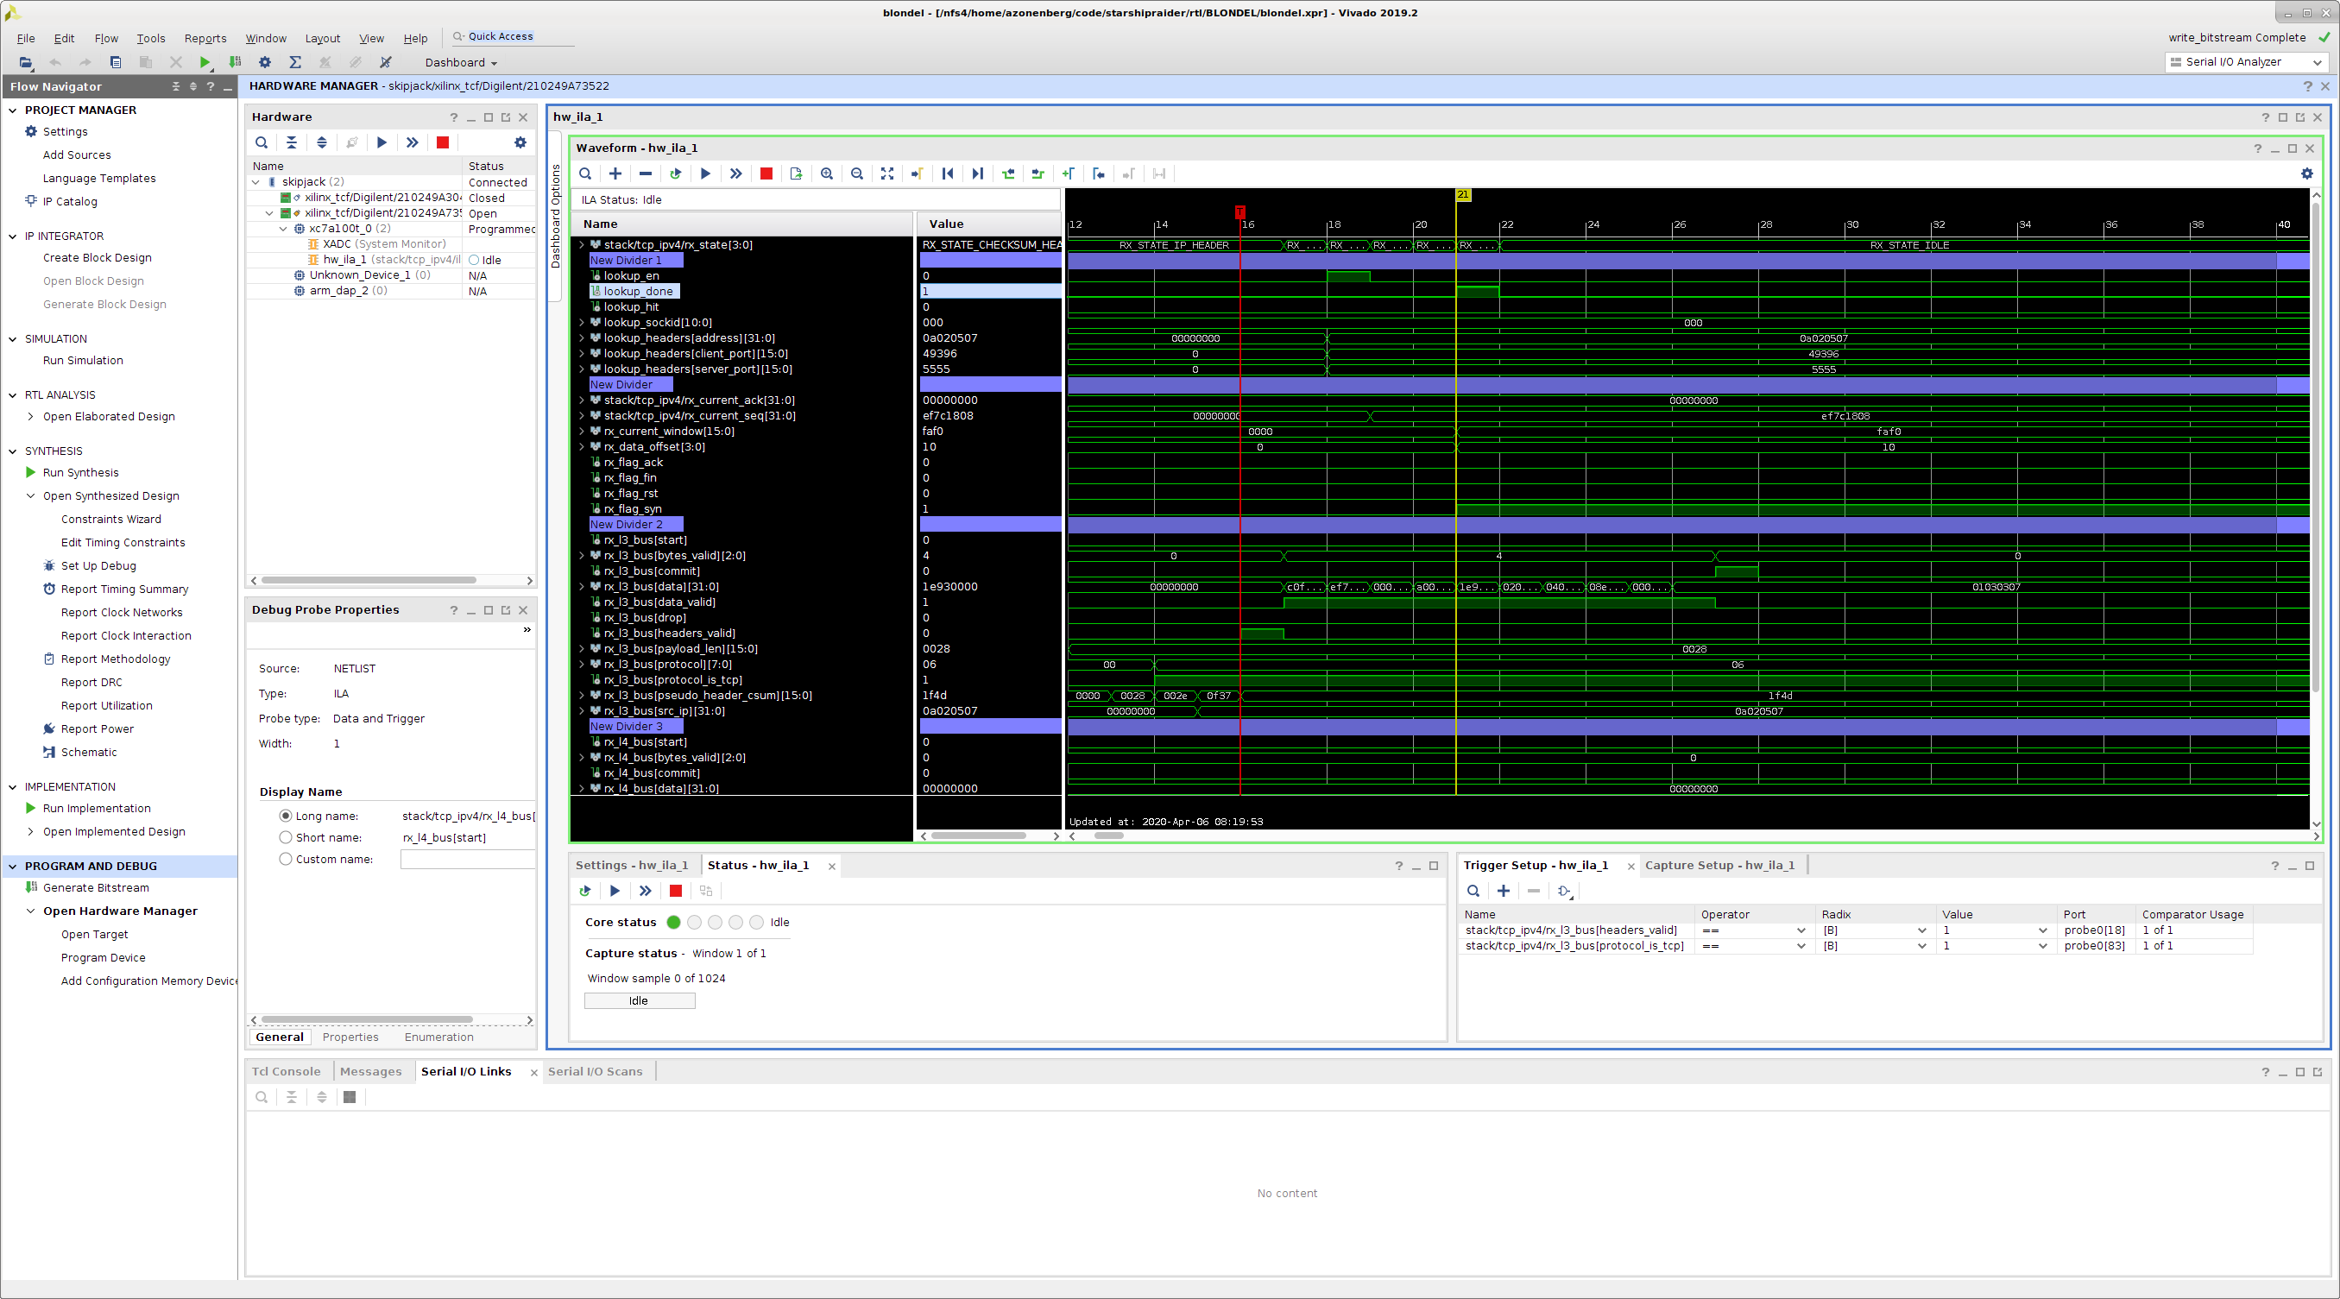Viewport: 2340px width, 1299px height.
Task: Toggle auto re-trigger icon in Waveform toolbar
Action: click(x=675, y=173)
